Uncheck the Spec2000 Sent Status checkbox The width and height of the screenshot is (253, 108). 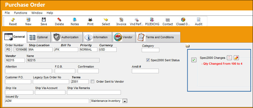148,60
